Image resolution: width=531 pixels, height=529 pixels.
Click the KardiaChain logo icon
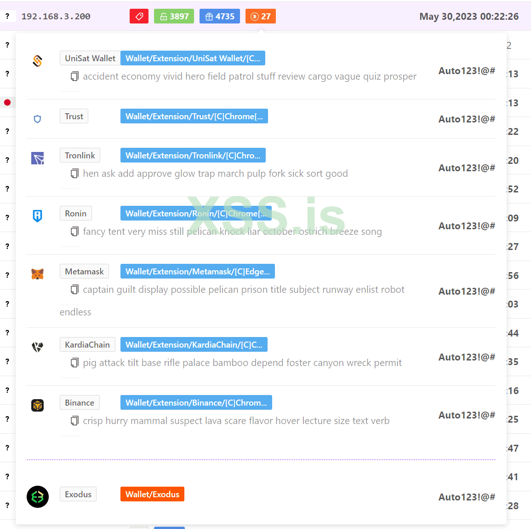[x=38, y=347]
